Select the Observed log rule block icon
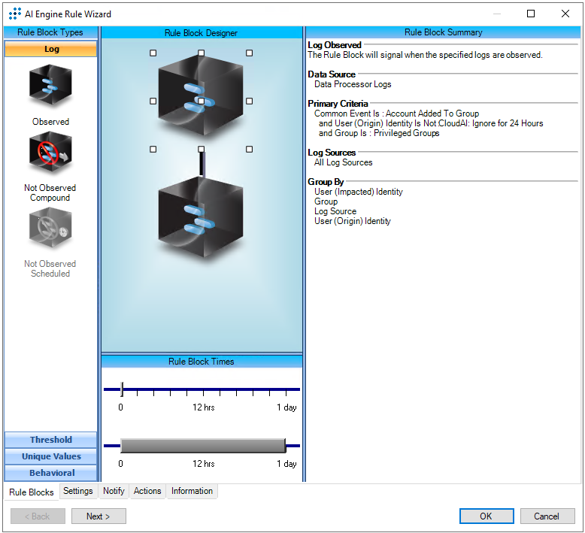Image resolution: width=585 pixels, height=533 pixels. click(50, 87)
